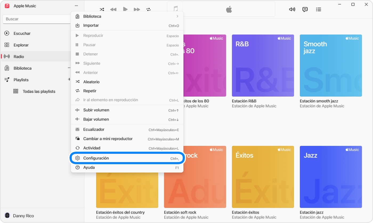Toggle Repetir in the menu
The image size is (373, 223).
127,91
